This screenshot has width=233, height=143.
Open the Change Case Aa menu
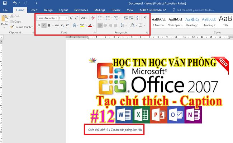84,18
